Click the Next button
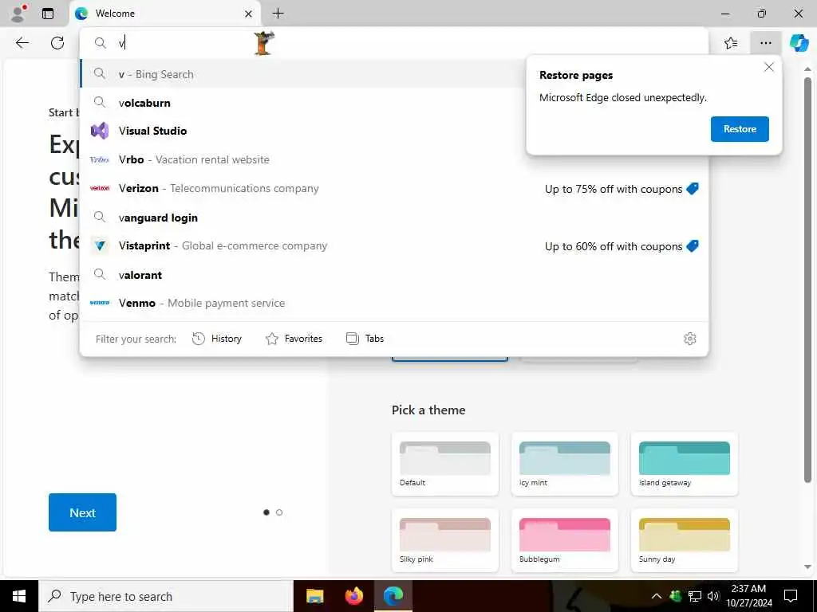Screen dimensions: 817x612 [x=82, y=512]
